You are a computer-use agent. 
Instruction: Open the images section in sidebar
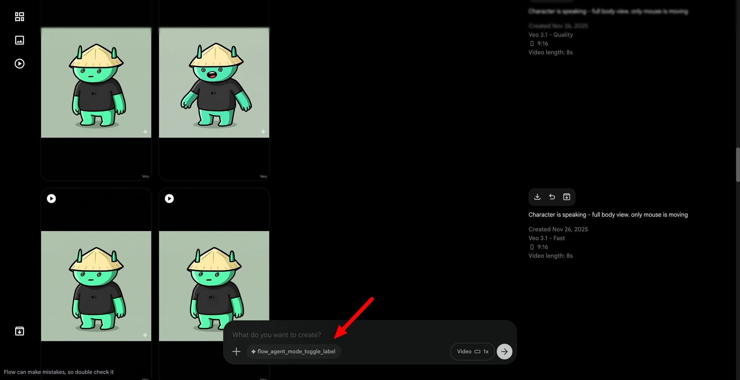click(x=20, y=40)
